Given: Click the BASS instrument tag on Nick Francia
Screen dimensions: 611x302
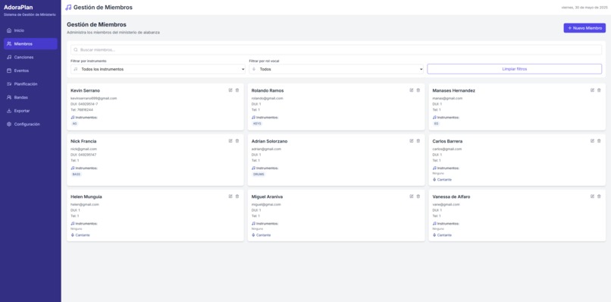Looking at the screenshot, I should (x=77, y=175).
